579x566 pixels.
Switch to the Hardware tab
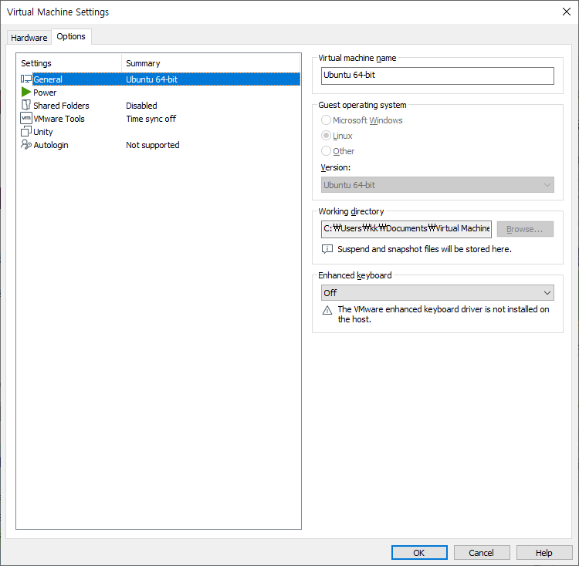[29, 38]
